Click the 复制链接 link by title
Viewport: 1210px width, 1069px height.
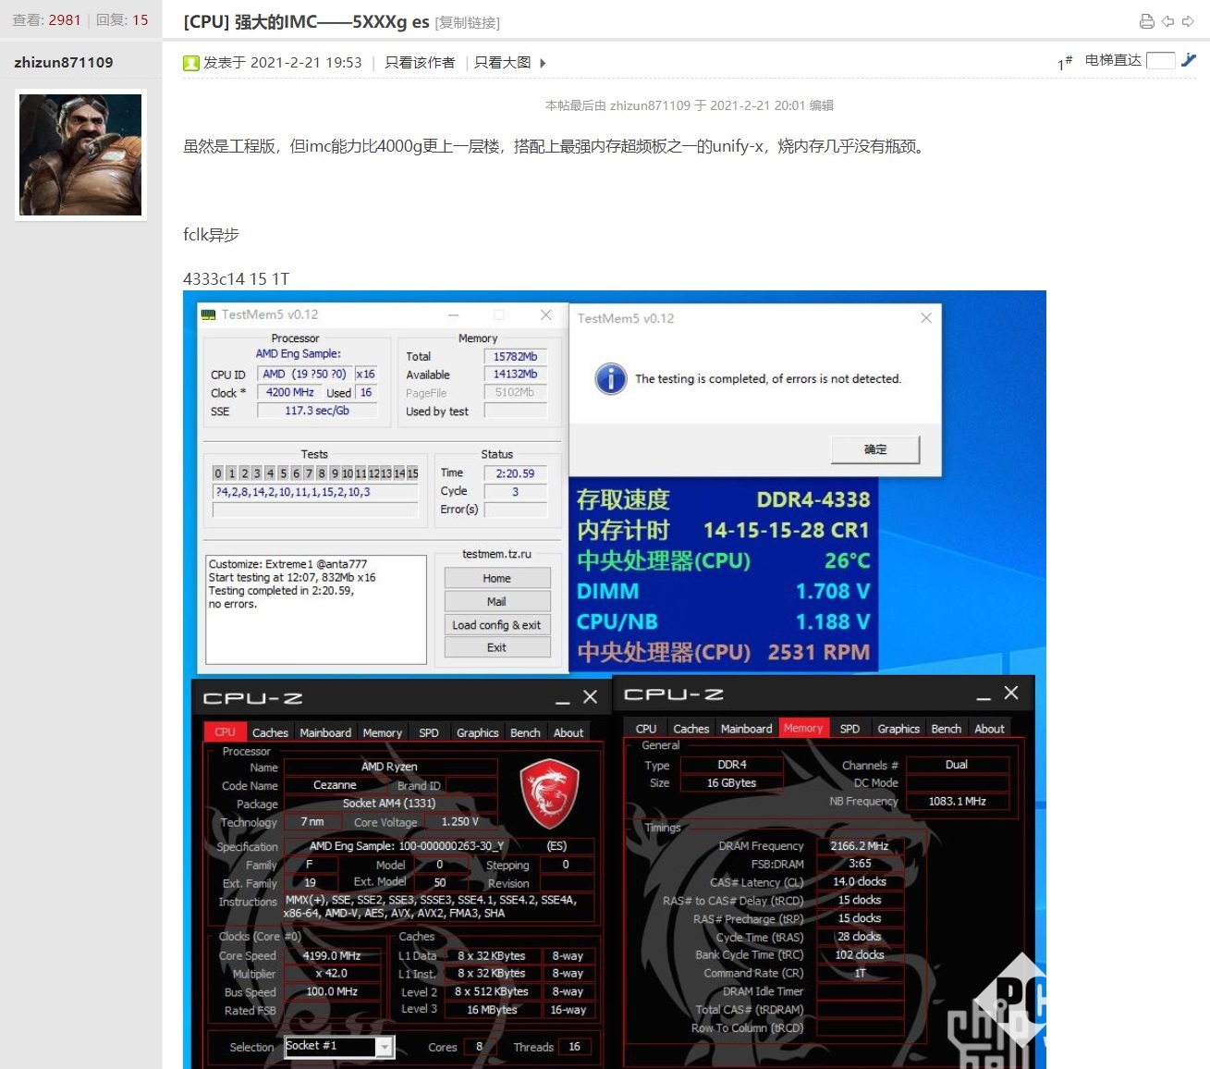pyautogui.click(x=467, y=23)
